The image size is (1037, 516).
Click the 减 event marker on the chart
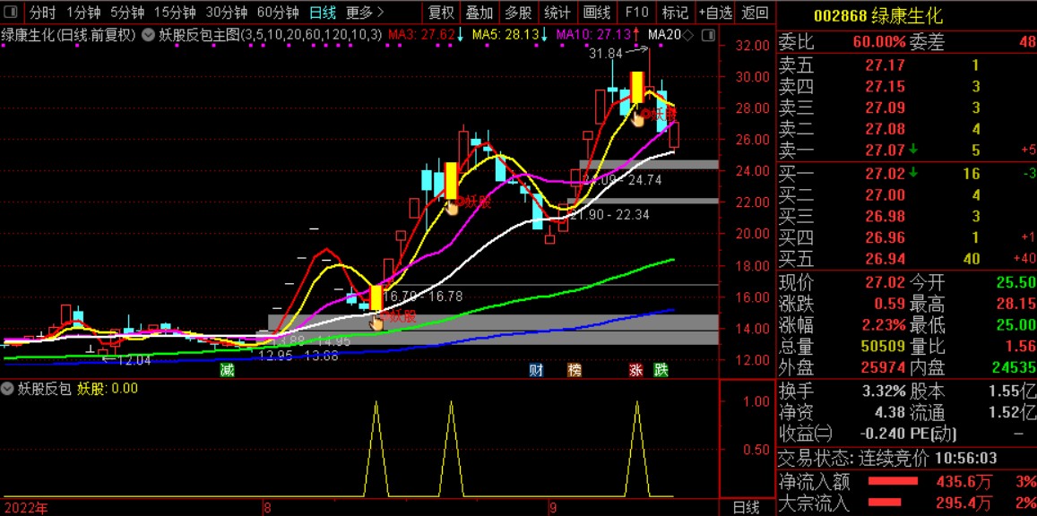(x=228, y=370)
